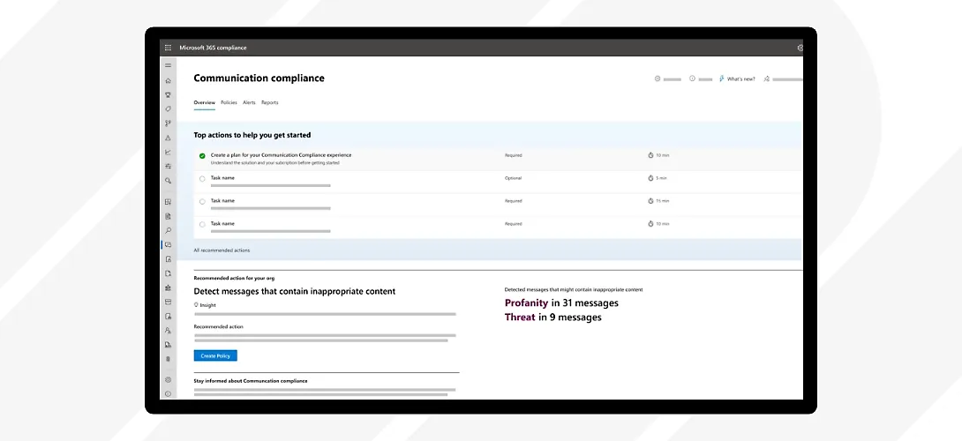Click the Profanity in 31 messages insight
Screen dimensions: 962x441
coord(561,303)
